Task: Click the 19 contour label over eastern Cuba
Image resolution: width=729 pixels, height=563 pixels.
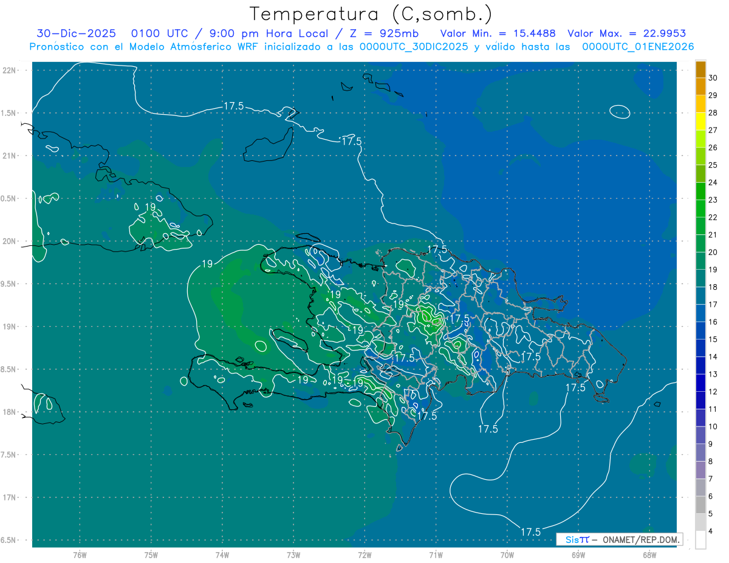Action: (150, 207)
